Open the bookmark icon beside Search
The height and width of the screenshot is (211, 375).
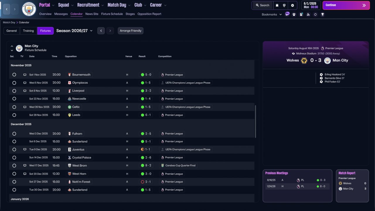point(277,5)
